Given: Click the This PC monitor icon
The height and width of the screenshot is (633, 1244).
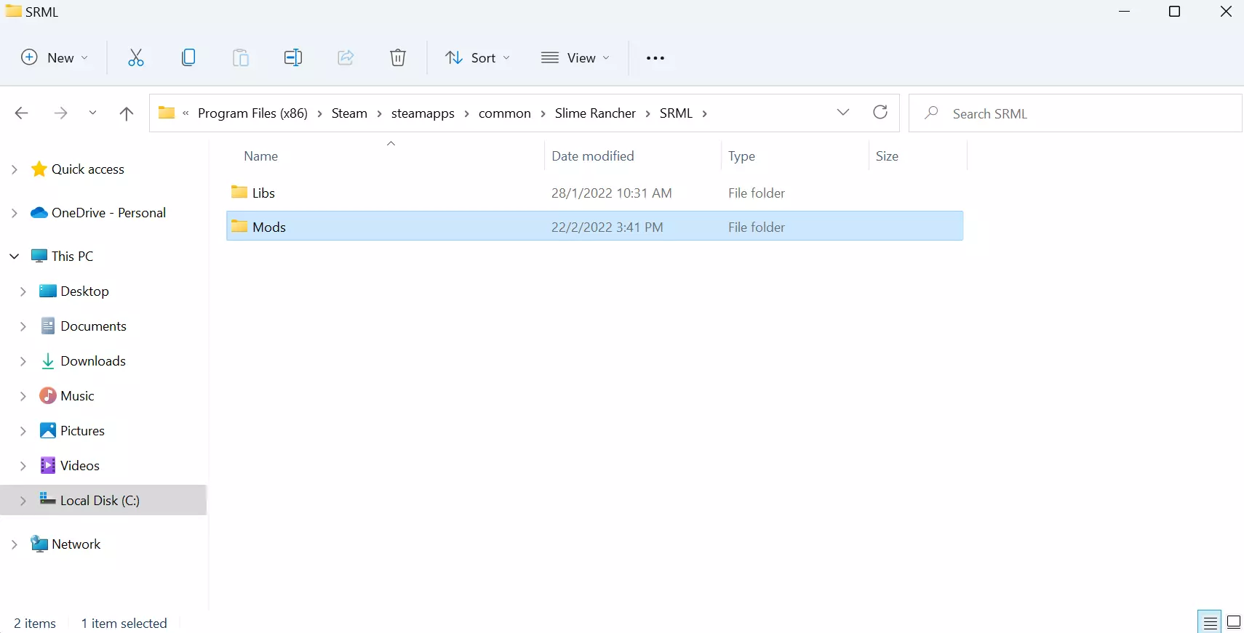Looking at the screenshot, I should coord(39,256).
